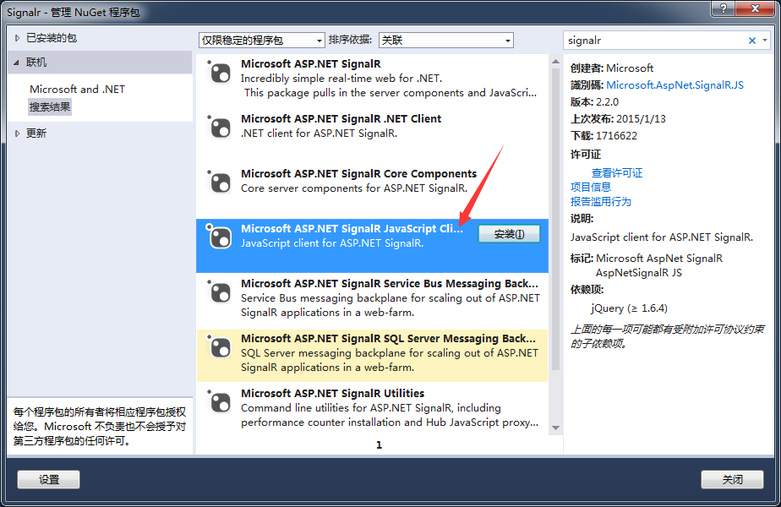Click the SignalR JavaScript Client package icon
The image size is (781, 507).
click(x=219, y=237)
